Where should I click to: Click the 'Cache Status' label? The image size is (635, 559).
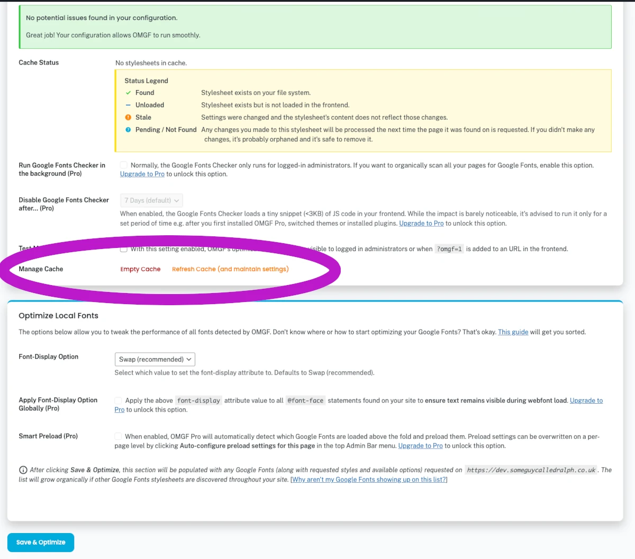[x=39, y=63]
